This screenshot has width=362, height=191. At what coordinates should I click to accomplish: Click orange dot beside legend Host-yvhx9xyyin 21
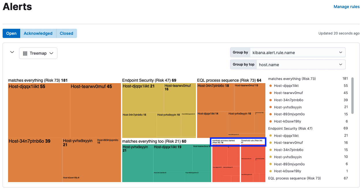(x=271, y=107)
